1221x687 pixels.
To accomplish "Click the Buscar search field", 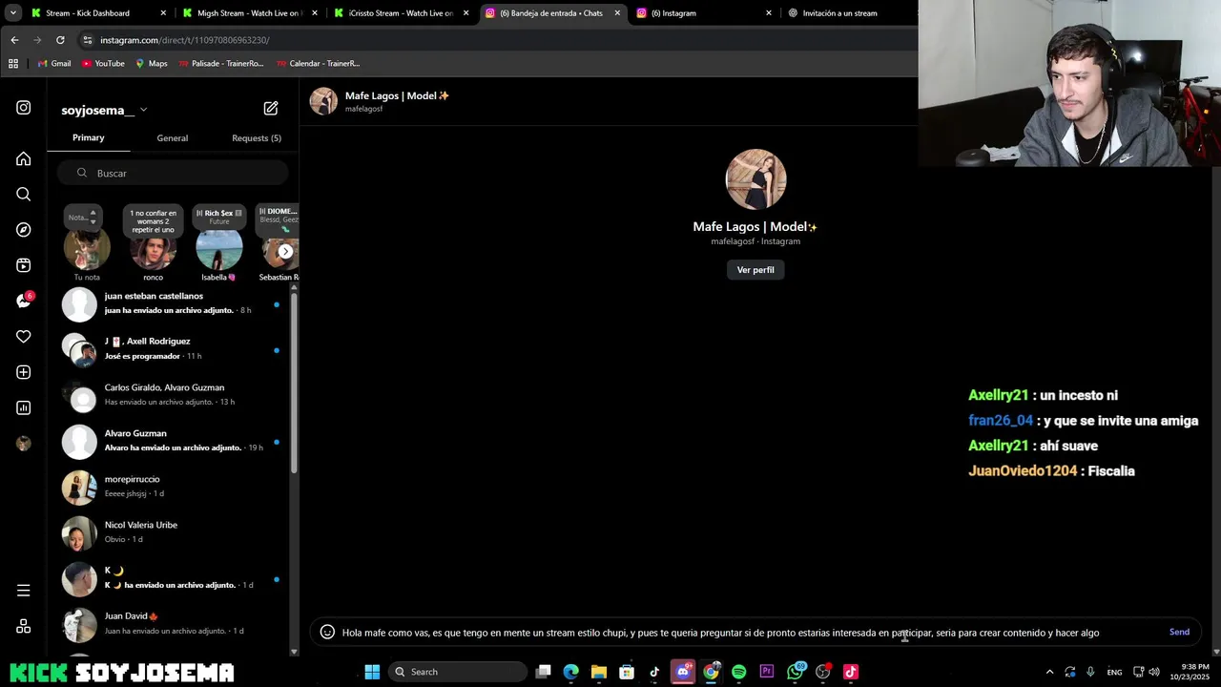I will 172,173.
